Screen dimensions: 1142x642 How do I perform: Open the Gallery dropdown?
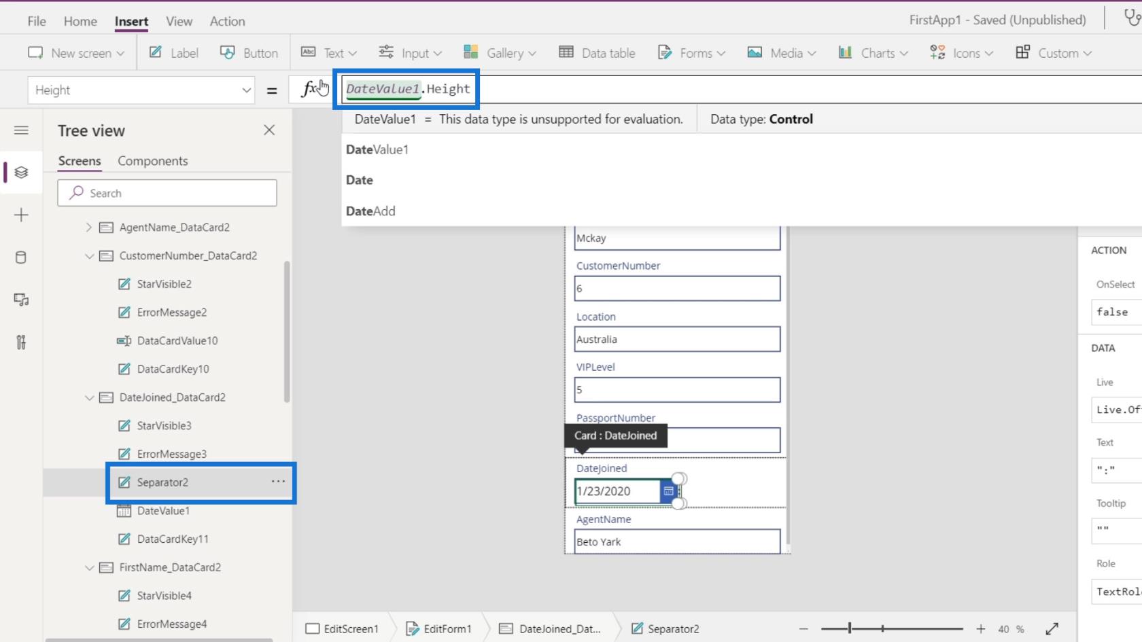[x=500, y=53]
